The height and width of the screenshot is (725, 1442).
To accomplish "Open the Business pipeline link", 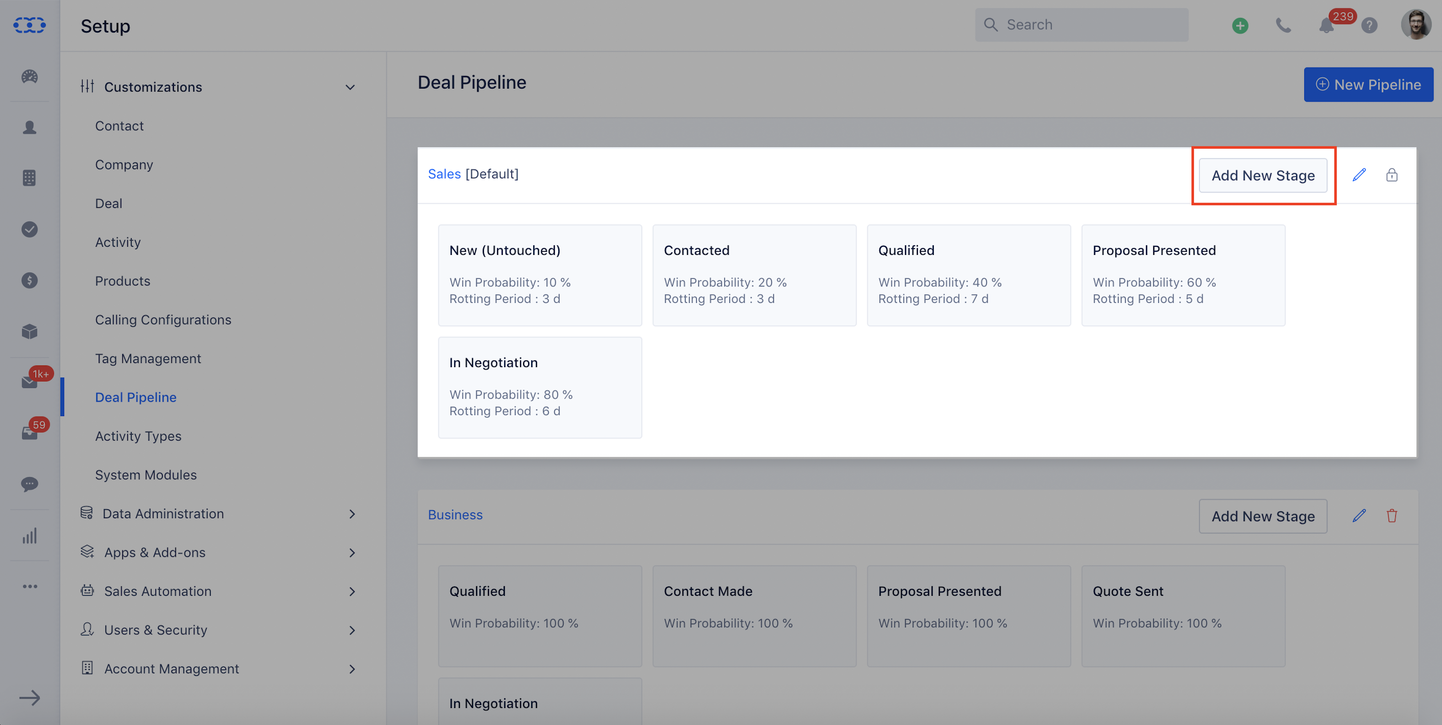I will [455, 515].
